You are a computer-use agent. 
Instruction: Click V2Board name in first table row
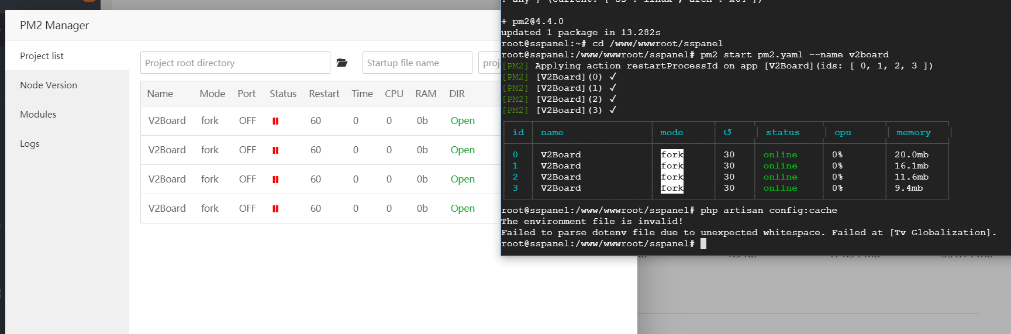point(167,120)
